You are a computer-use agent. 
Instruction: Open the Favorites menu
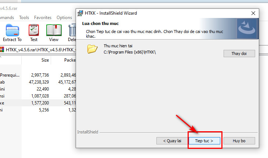43,18
